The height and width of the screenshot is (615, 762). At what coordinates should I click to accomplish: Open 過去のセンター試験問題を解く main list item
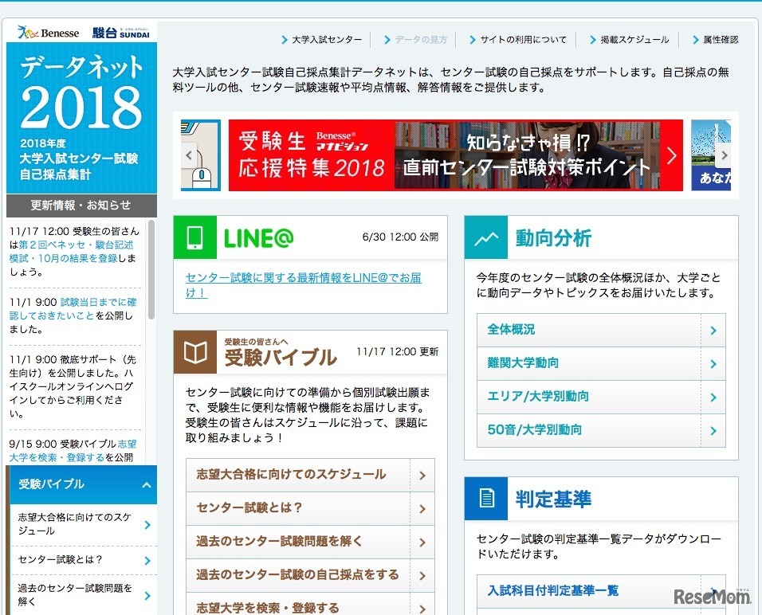pyautogui.click(x=310, y=543)
